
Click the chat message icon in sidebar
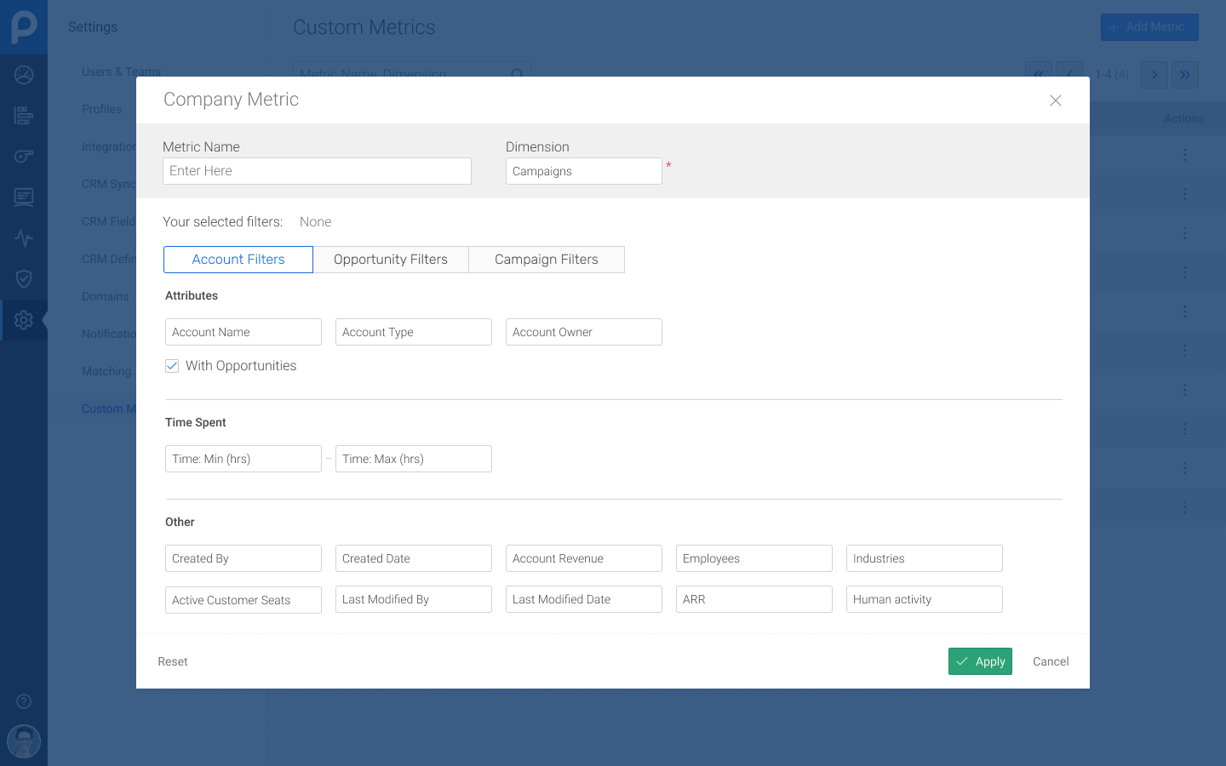pyautogui.click(x=24, y=197)
